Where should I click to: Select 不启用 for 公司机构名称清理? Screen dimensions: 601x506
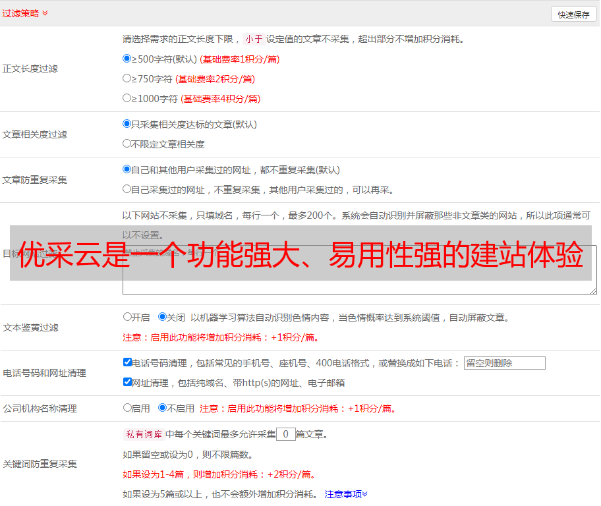point(162,408)
